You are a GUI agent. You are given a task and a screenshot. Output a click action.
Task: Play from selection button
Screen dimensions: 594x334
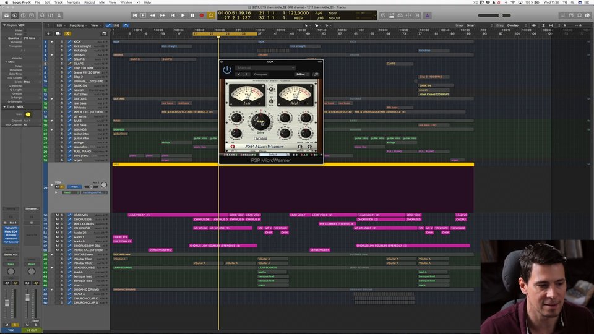pyautogui.click(x=143, y=15)
